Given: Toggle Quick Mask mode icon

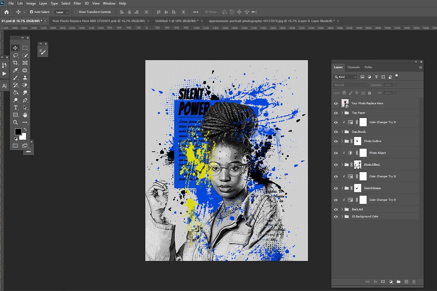Looking at the screenshot, I should [16, 145].
